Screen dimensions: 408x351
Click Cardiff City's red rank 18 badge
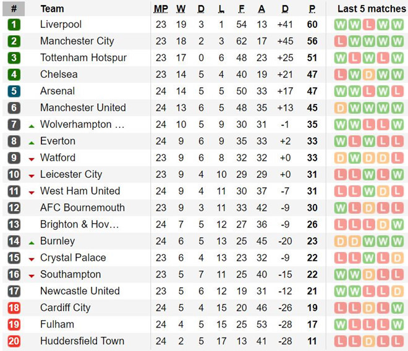(x=14, y=308)
